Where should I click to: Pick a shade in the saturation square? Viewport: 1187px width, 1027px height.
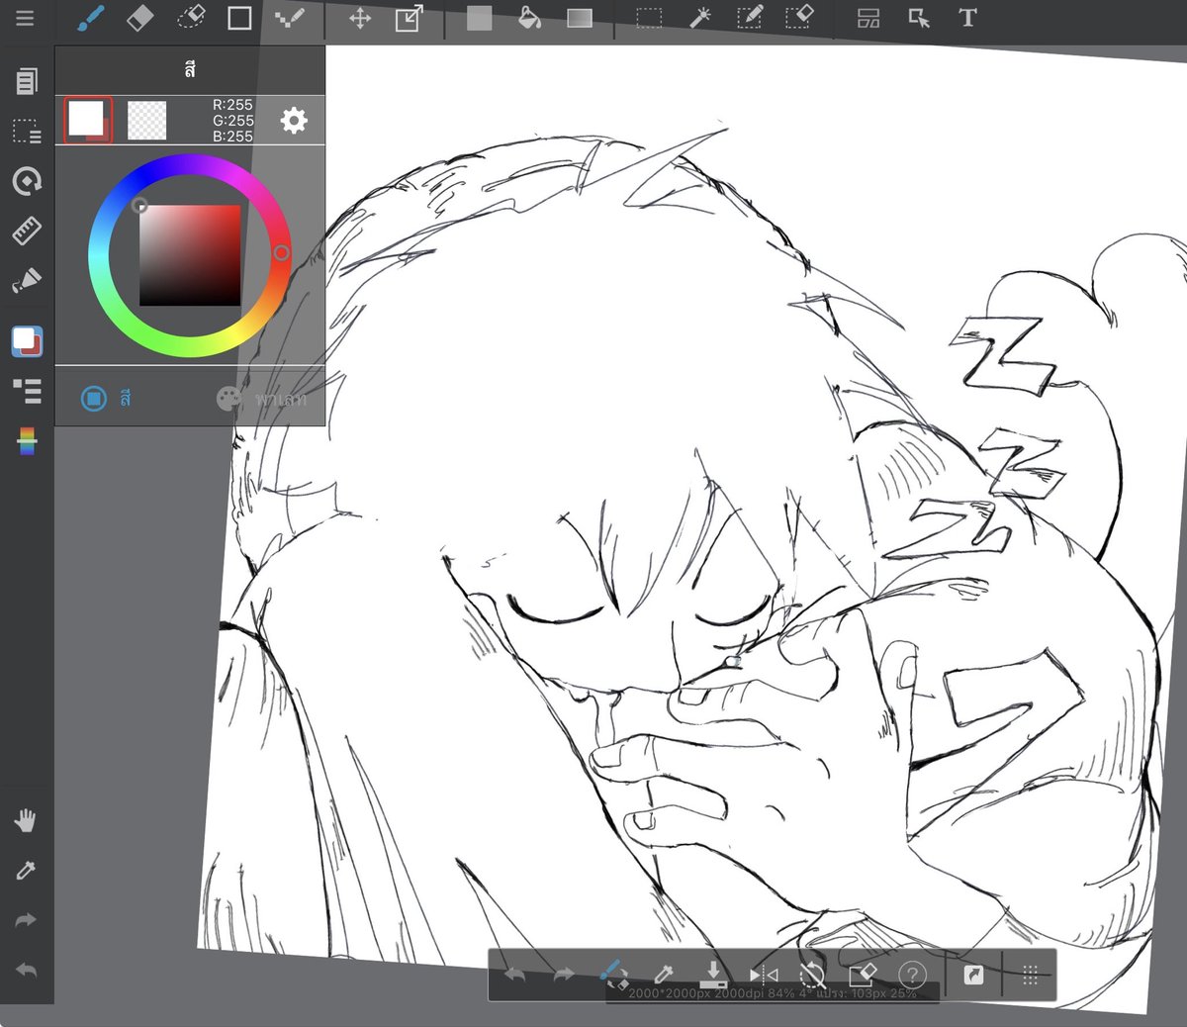pyautogui.click(x=190, y=255)
